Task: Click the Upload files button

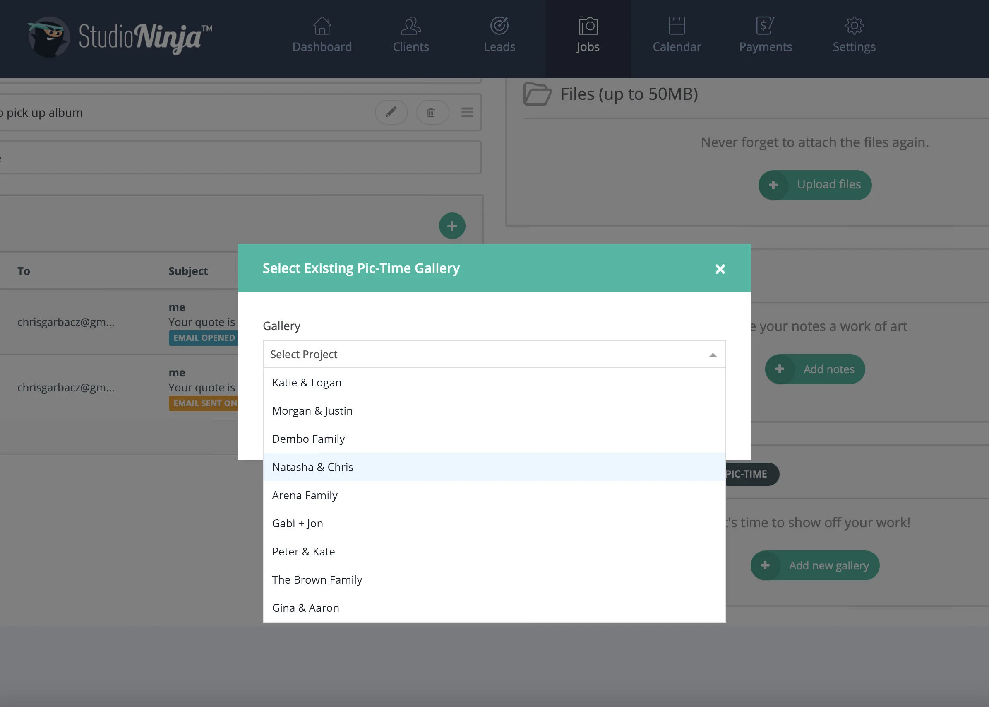Action: (815, 185)
